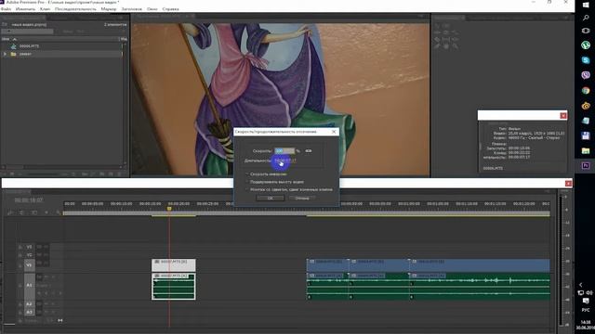Open File Explorer from the taskbar
595x334 pixels.
[586, 150]
